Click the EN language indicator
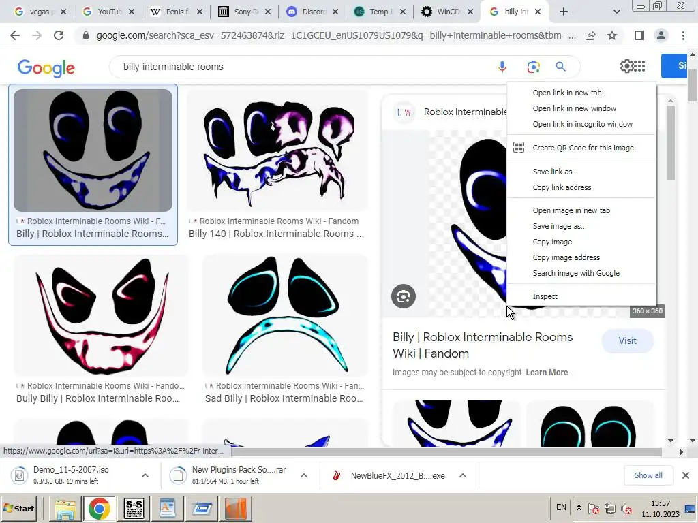This screenshot has width=698, height=523. (x=562, y=507)
